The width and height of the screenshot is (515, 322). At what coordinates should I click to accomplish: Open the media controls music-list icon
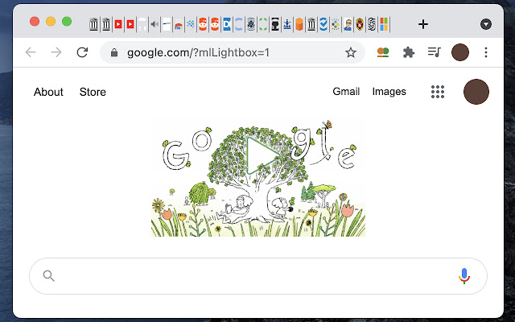[x=435, y=52]
